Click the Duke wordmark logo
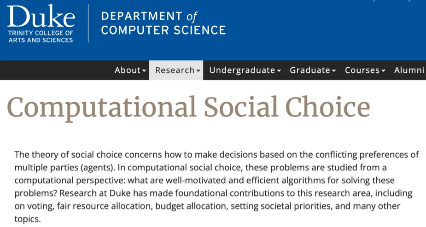The image size is (426, 227). pyautogui.click(x=41, y=16)
